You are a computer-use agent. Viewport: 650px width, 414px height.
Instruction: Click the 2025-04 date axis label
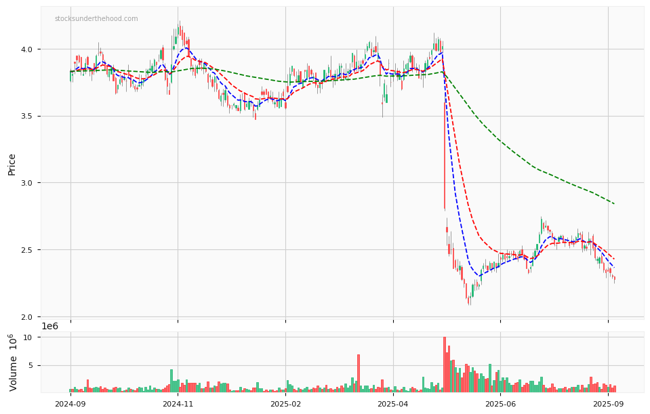tap(393, 404)
